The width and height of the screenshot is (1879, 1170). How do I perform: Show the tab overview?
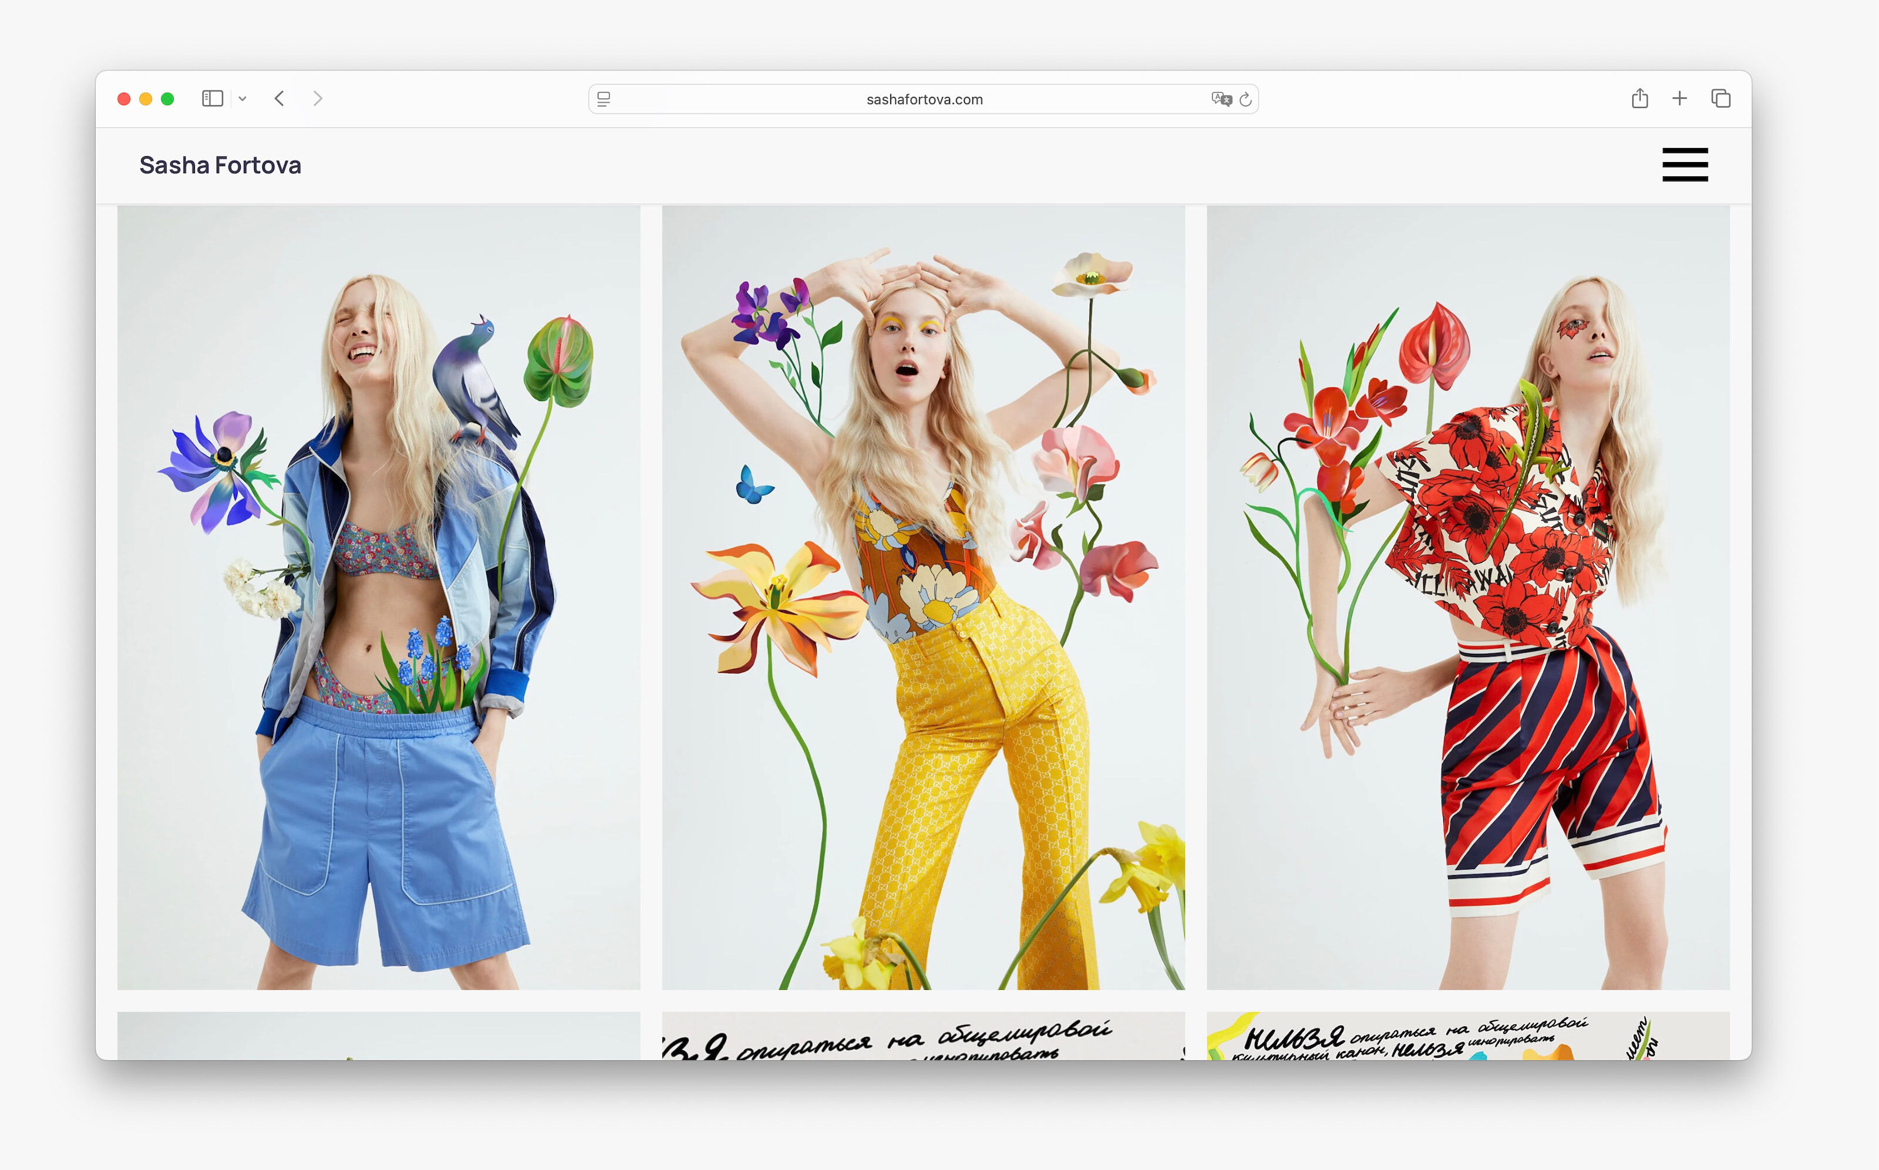pyautogui.click(x=1720, y=98)
